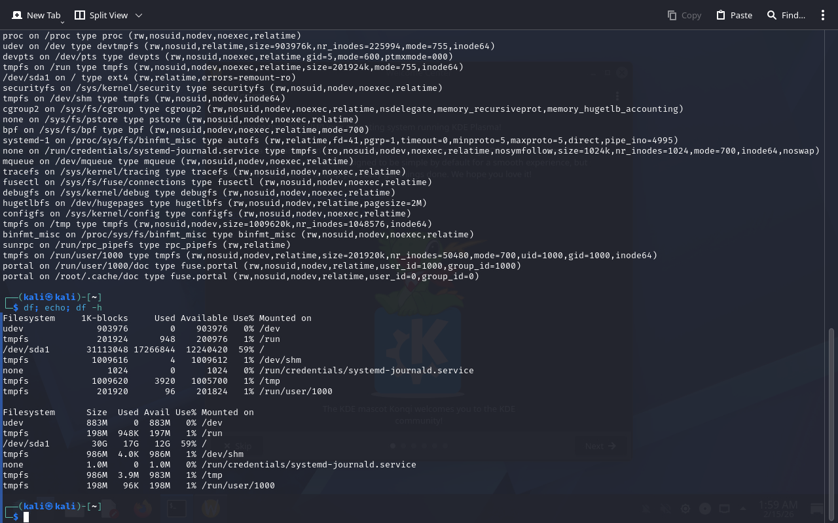
Task: Expand the Split View chevron menu
Action: click(138, 15)
